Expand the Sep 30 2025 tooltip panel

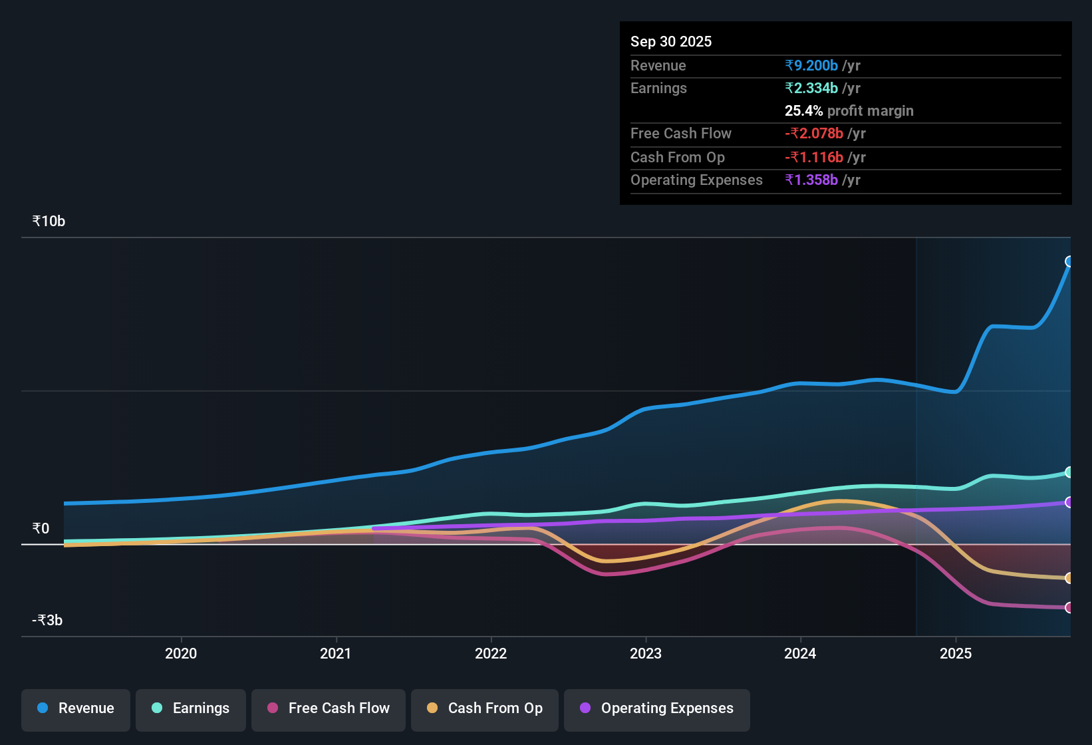pos(845,113)
